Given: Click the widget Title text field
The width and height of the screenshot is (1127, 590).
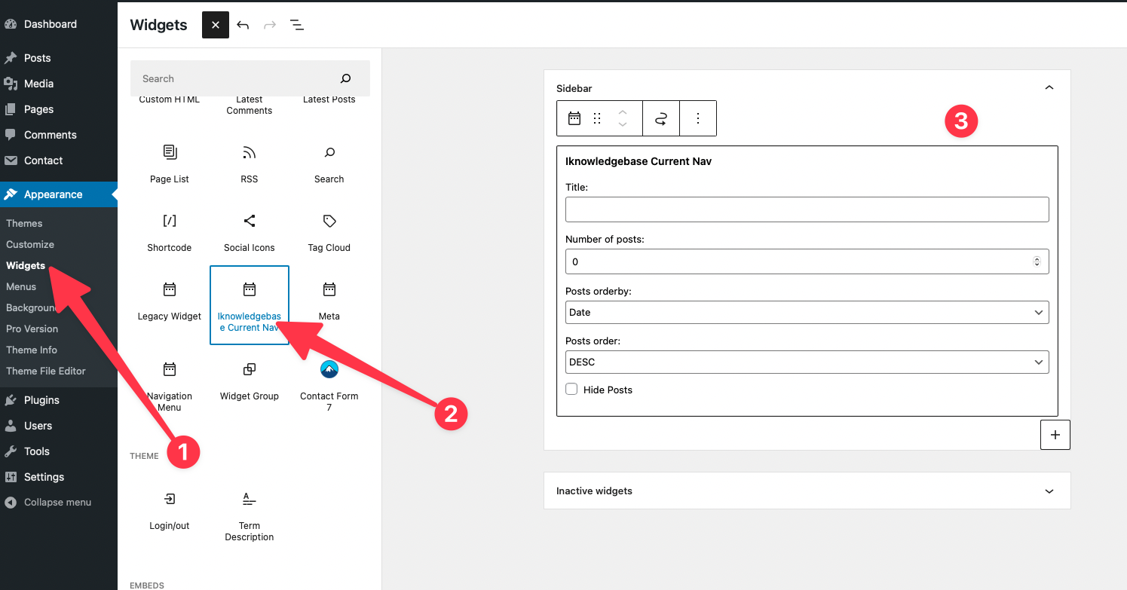Looking at the screenshot, I should click(x=807, y=209).
